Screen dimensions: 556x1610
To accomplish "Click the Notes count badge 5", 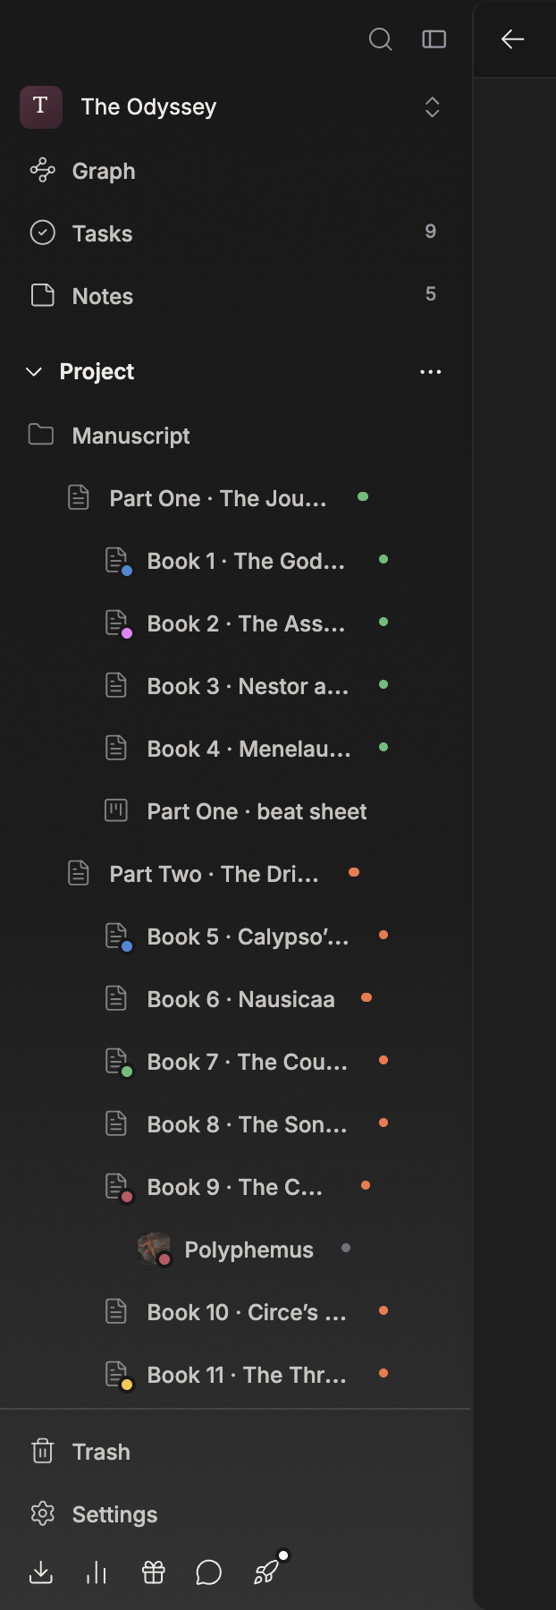I will click(431, 294).
